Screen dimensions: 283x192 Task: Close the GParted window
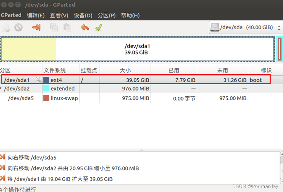tap(4, 5)
